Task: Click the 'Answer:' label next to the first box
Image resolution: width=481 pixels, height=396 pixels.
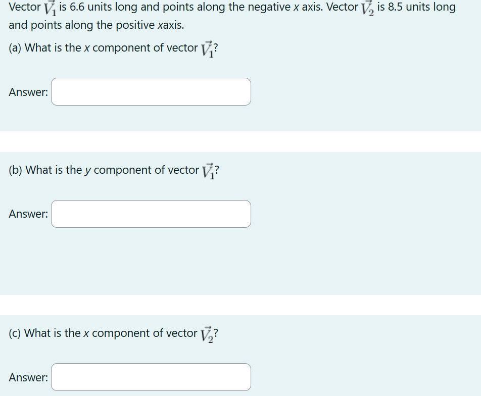Action: tap(28, 92)
